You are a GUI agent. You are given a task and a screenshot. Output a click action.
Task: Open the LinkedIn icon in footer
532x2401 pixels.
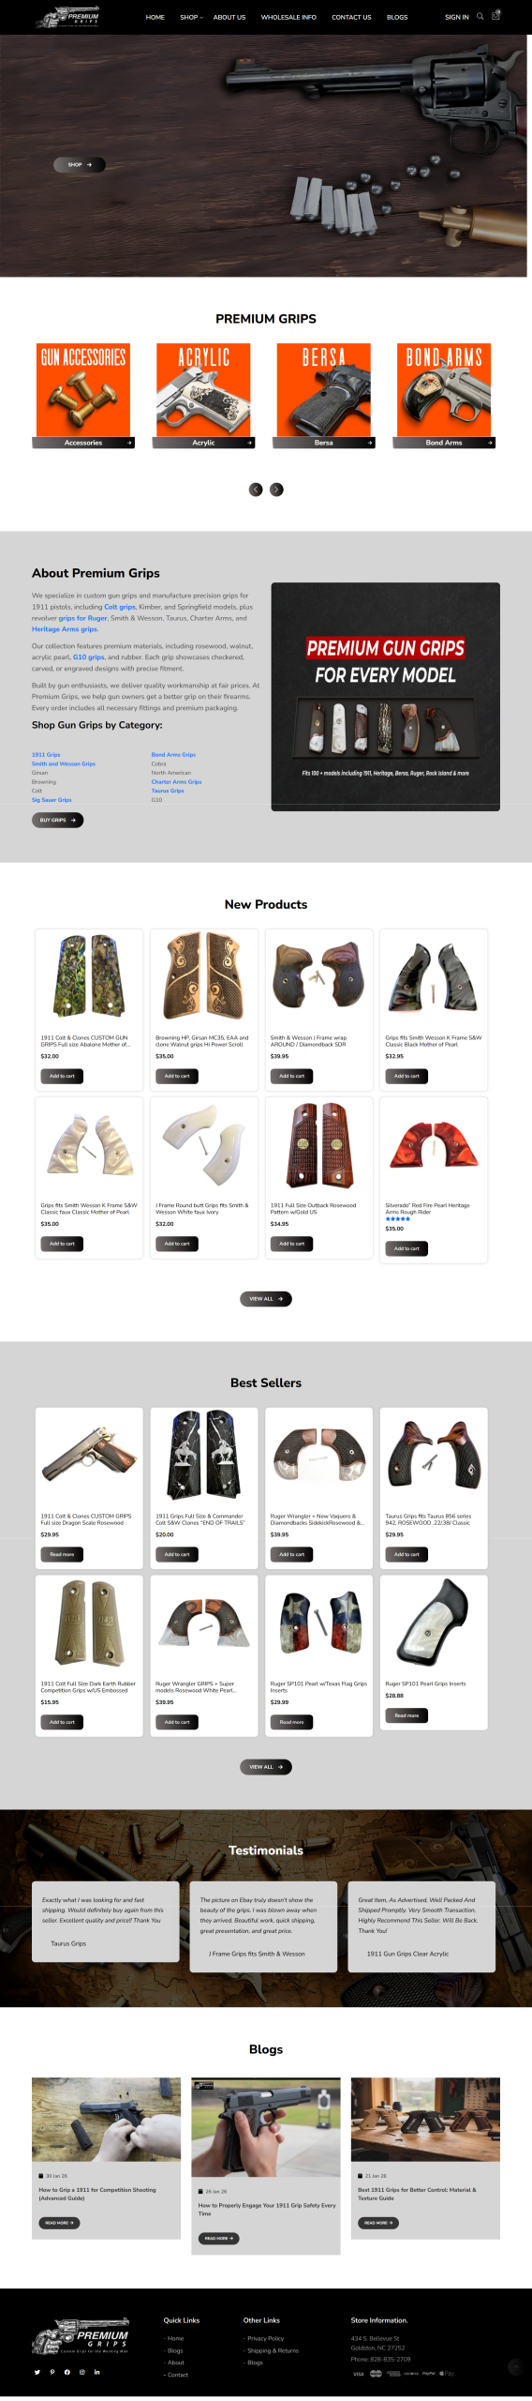pos(96,2372)
